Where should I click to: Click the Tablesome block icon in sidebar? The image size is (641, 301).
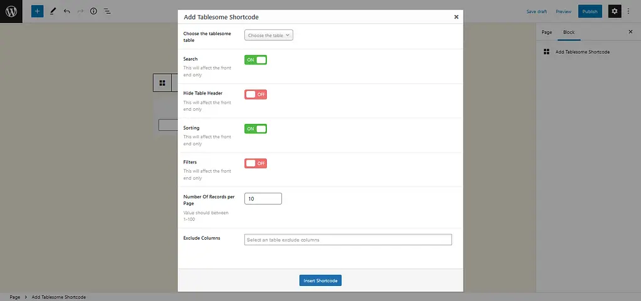coord(546,52)
